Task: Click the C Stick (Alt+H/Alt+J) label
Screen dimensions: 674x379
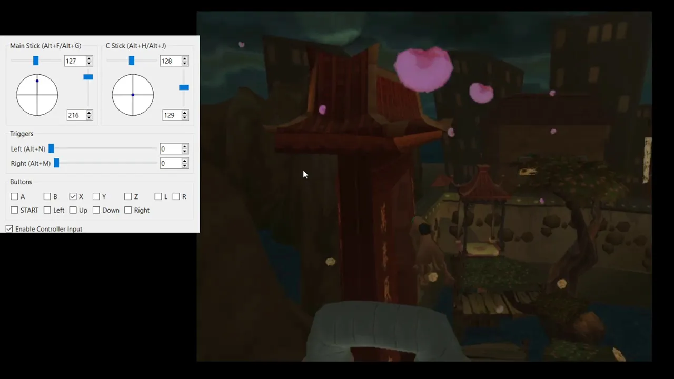Action: (136, 46)
